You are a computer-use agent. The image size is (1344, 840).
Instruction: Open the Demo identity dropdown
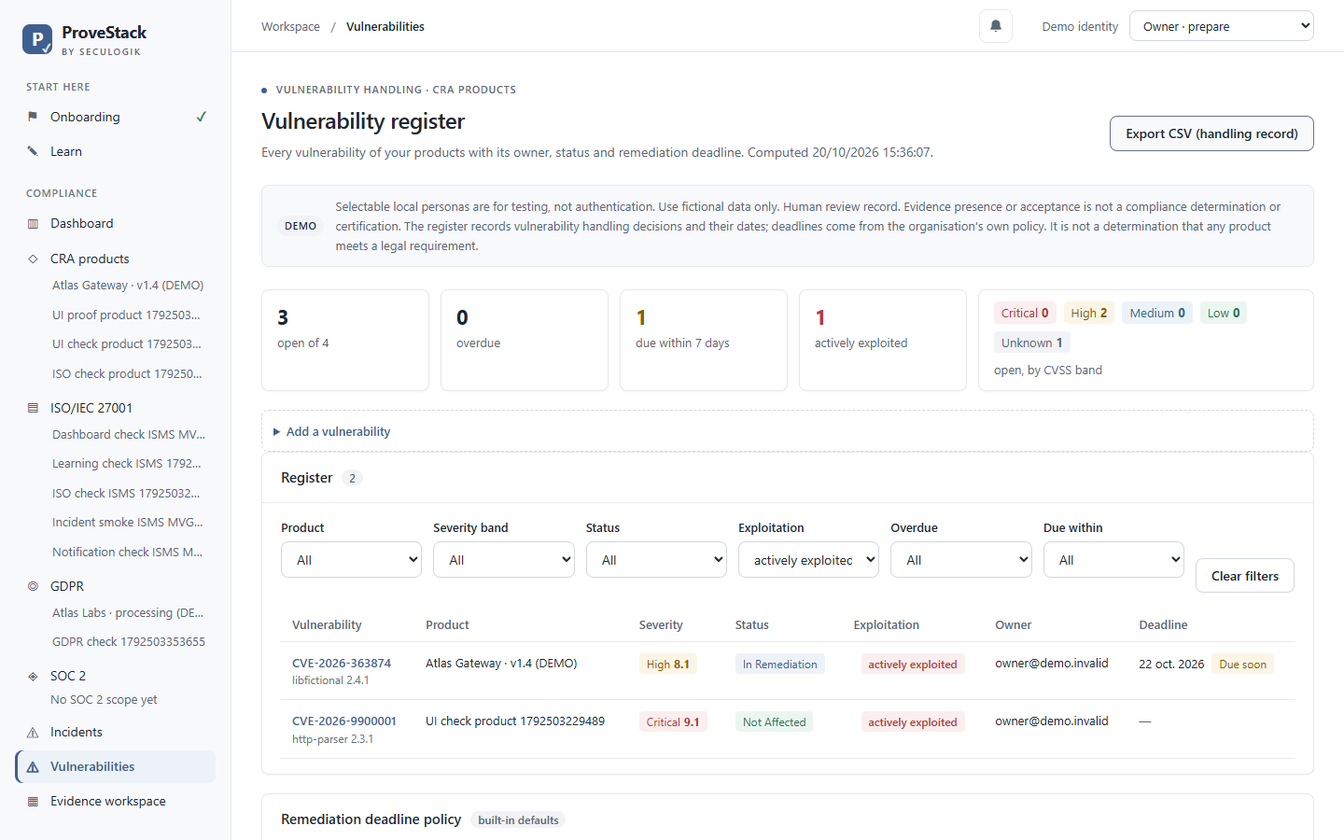1222,26
